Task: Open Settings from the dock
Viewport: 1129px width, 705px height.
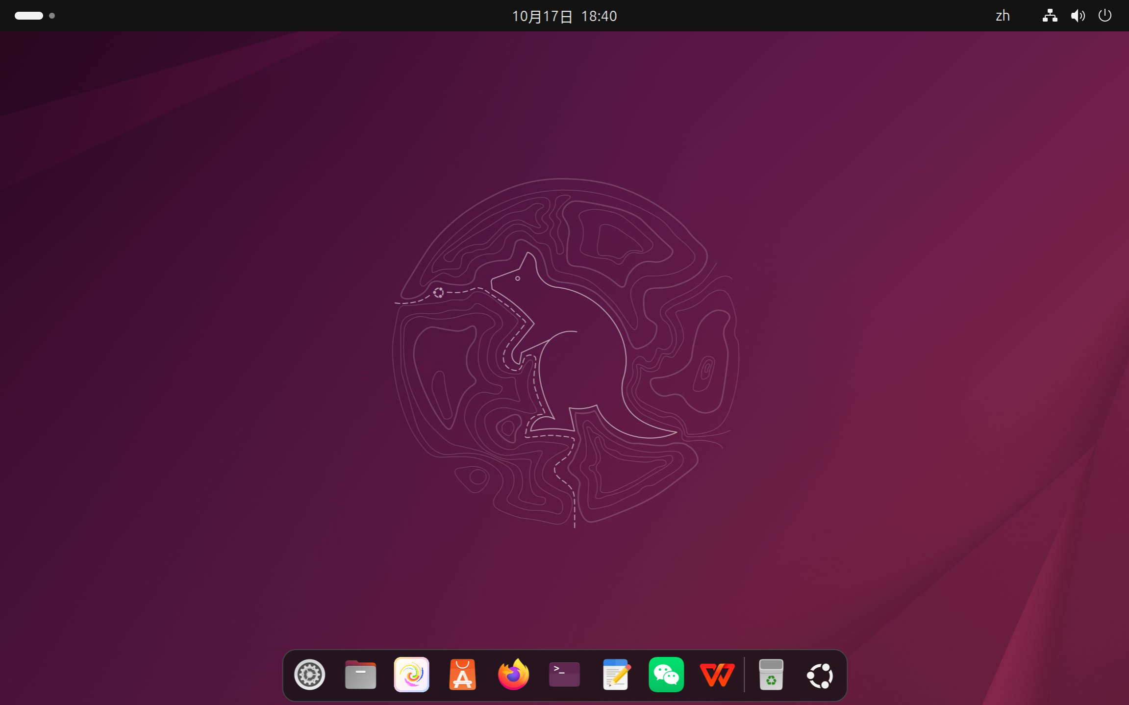Action: [309, 675]
